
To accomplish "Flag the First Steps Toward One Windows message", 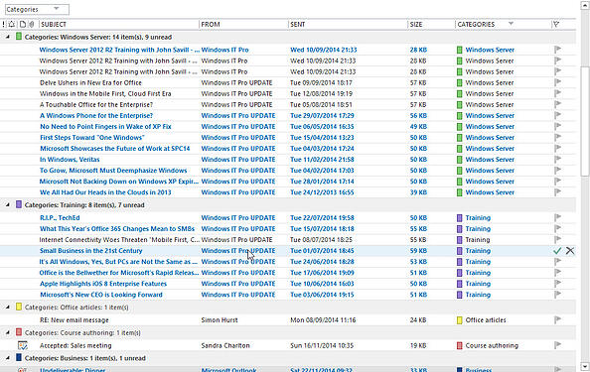I will 557,137.
